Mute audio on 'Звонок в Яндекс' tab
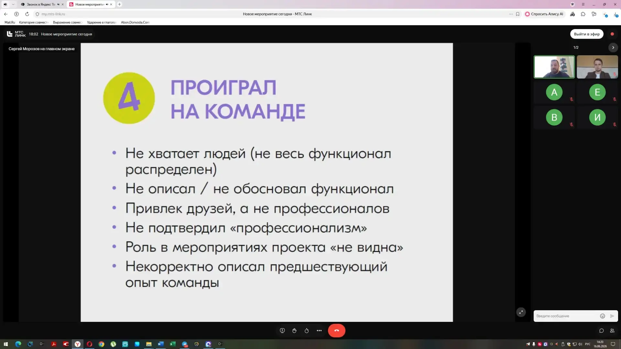 [59, 5]
